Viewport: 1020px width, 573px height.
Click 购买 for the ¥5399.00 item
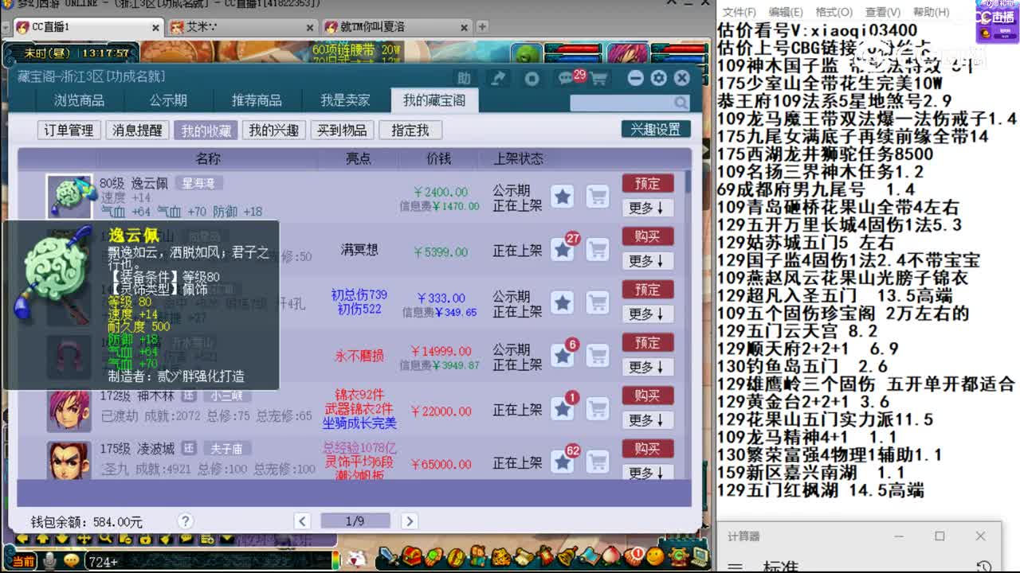click(x=648, y=236)
